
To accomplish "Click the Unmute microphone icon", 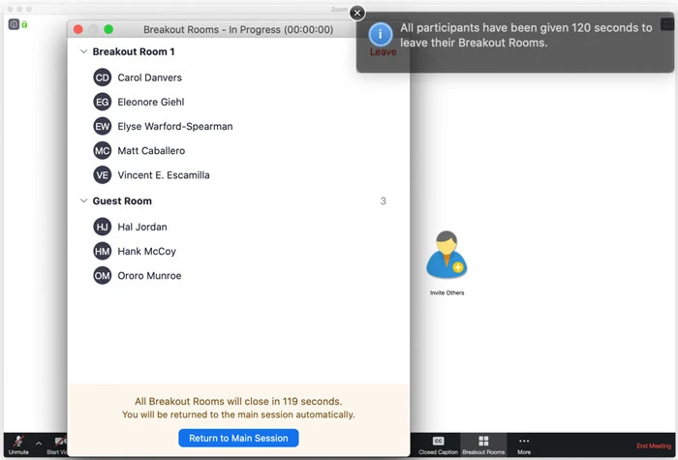I will pyautogui.click(x=17, y=441).
